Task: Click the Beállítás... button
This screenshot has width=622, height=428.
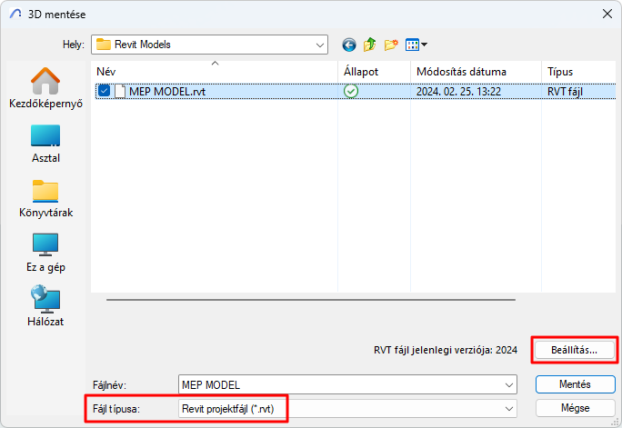Action: (575, 350)
